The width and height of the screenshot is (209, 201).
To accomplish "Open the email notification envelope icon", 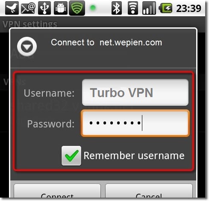I will click(28, 8).
